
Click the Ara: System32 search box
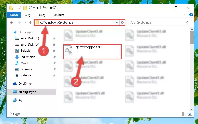(x=159, y=23)
